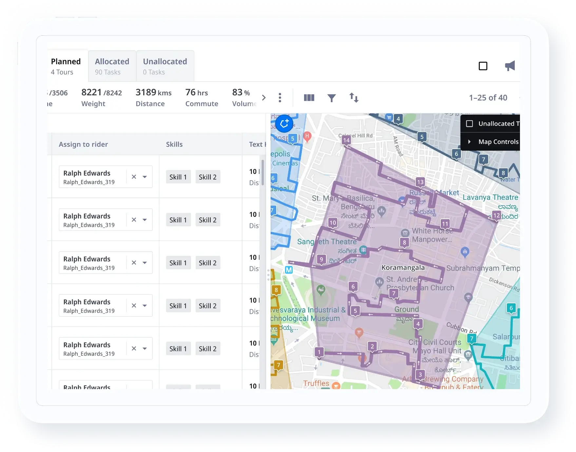
Task: Clear Ralph Edwards in the first rider row
Action: (134, 177)
